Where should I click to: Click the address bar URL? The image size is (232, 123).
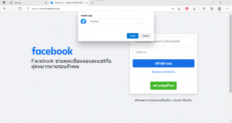point(46,9)
